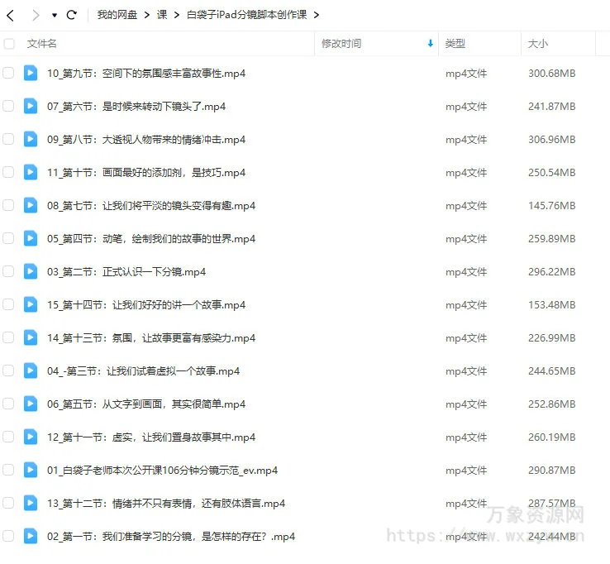Toggle the select-all checkbox in header
Screen dimensions: 610x564
pyautogui.click(x=8, y=43)
